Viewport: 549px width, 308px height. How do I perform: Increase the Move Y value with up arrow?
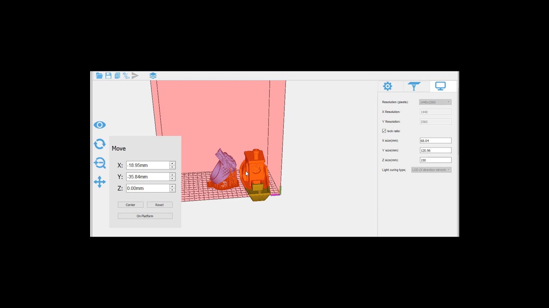tap(172, 175)
